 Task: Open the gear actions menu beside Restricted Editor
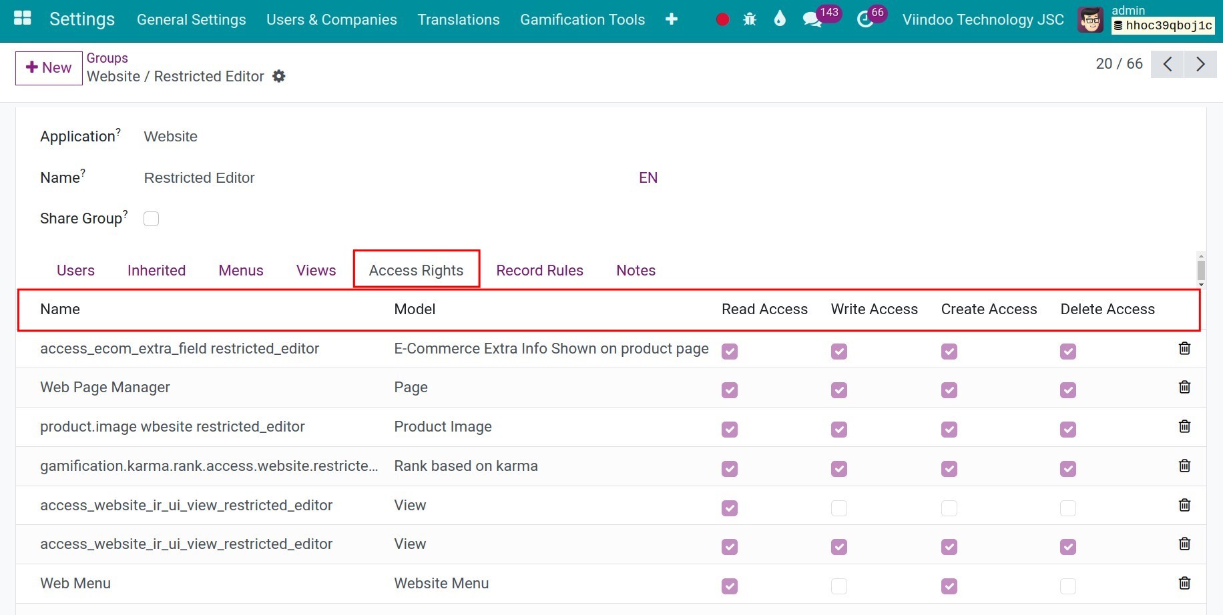click(279, 76)
